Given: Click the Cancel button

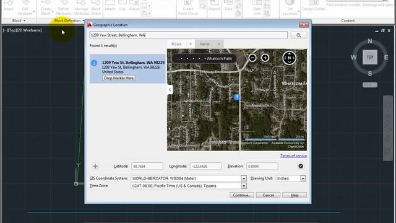Looking at the screenshot, I should (268, 195).
